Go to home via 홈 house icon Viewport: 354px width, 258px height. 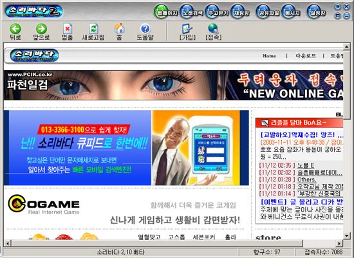(119, 29)
